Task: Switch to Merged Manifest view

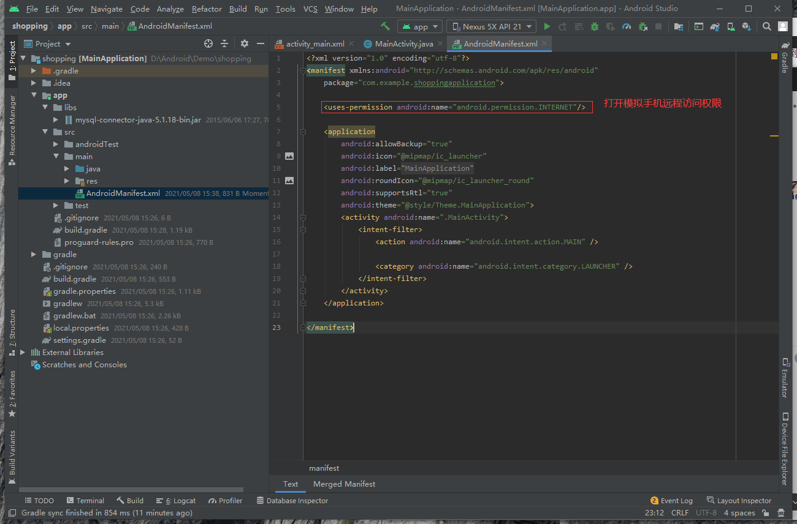Action: [344, 484]
